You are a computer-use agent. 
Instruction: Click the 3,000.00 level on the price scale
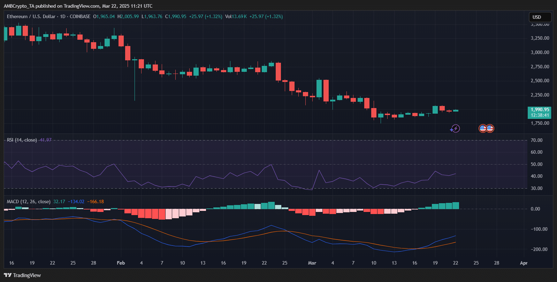540,52
